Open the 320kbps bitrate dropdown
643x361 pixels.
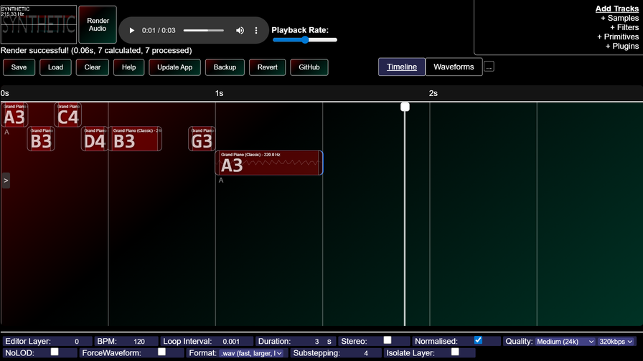coord(616,342)
